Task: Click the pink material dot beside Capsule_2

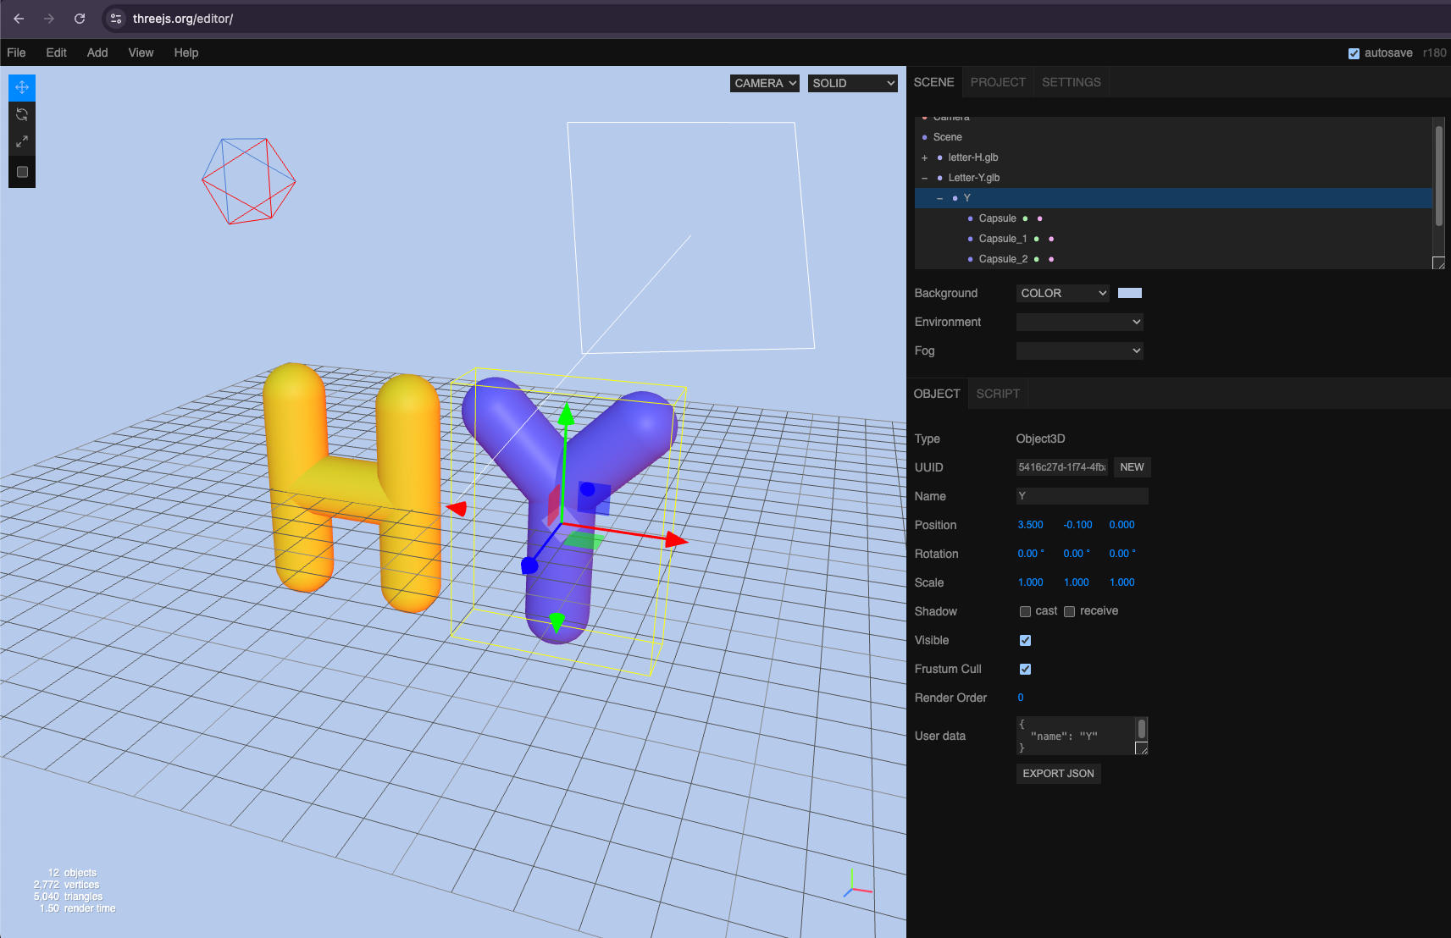Action: [x=1051, y=259]
